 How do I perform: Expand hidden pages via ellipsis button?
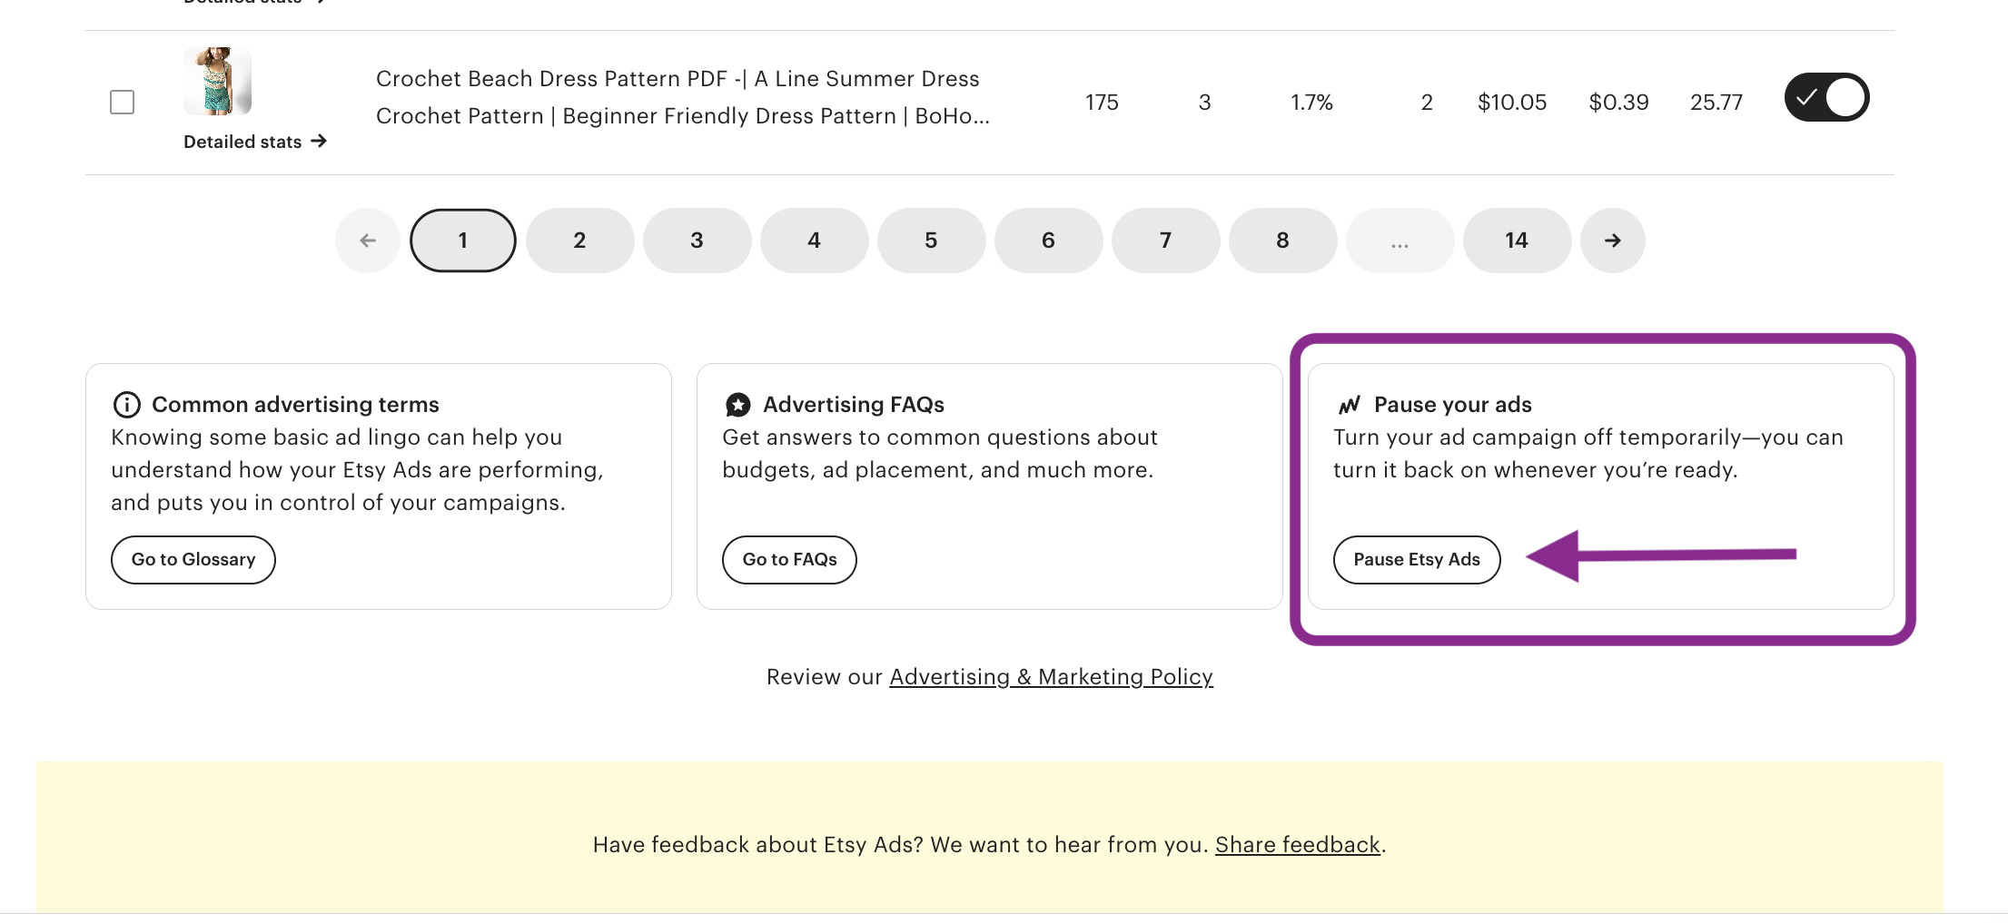click(x=1400, y=241)
